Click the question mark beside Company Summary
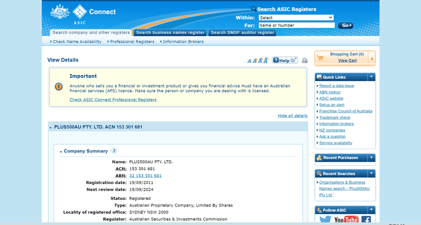The image size is (421, 225). tap(114, 151)
